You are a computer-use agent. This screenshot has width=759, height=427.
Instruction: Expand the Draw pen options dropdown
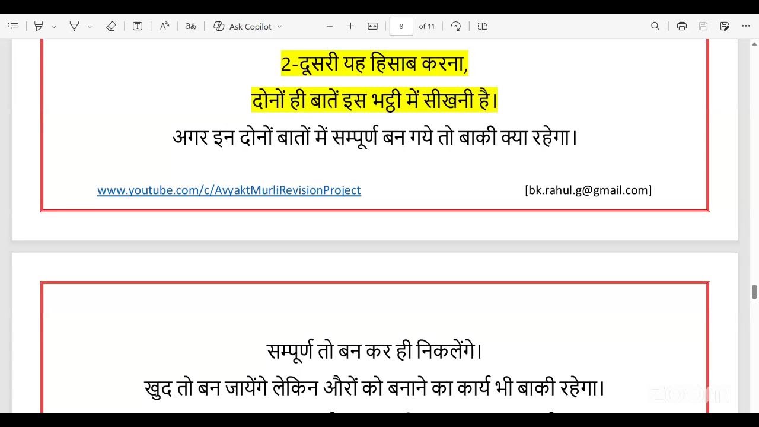coord(90,27)
